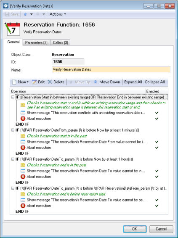Select IF ReservationDateFrom_param is before Now row
This screenshot has height=238, width=178.
(77, 130)
